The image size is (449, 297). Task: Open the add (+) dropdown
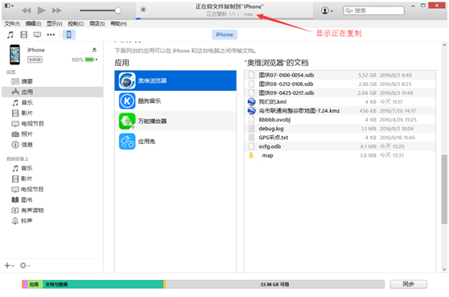[x=9, y=266]
